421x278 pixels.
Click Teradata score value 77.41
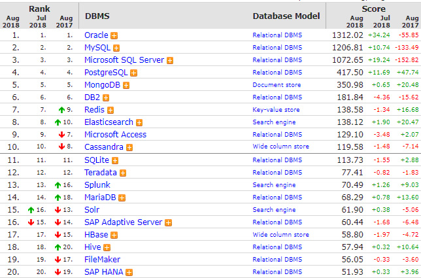coord(352,173)
